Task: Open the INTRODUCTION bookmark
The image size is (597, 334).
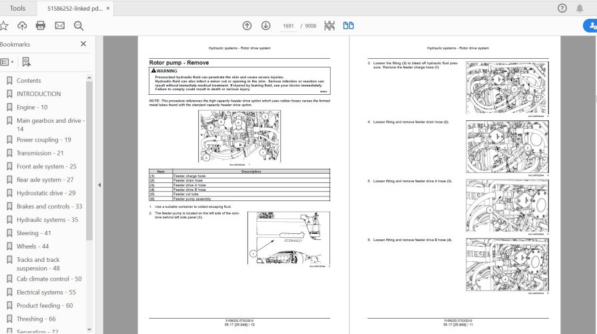Action: pyautogui.click(x=39, y=94)
